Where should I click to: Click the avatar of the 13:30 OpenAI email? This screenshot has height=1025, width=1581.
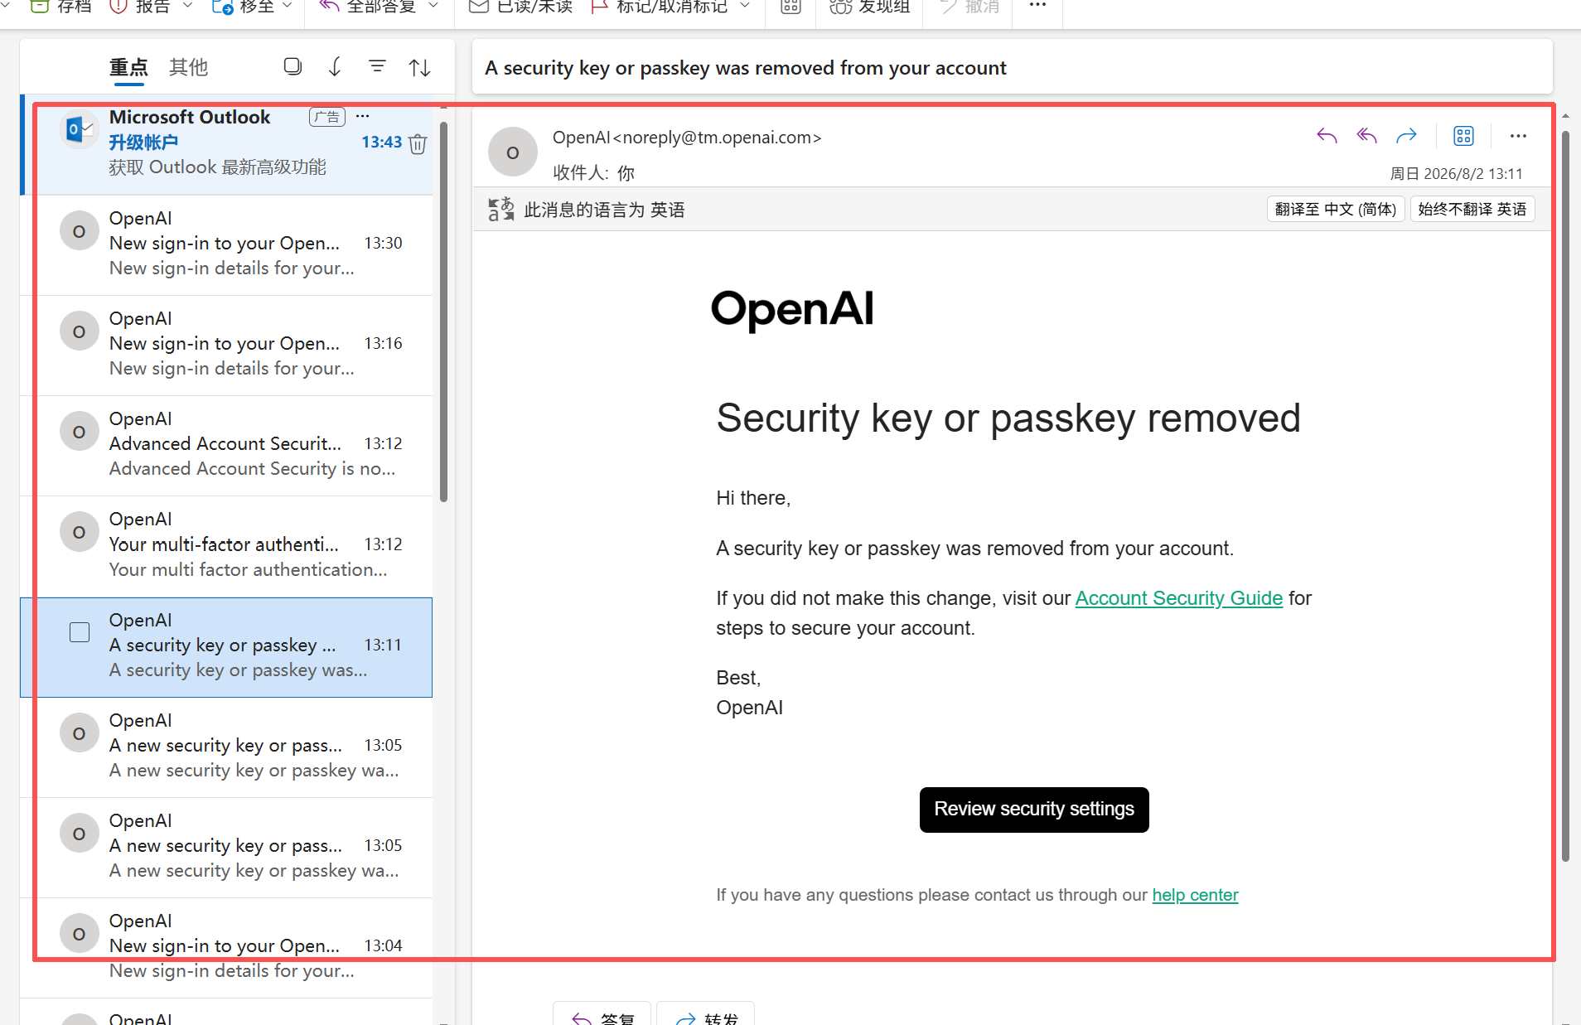click(79, 231)
